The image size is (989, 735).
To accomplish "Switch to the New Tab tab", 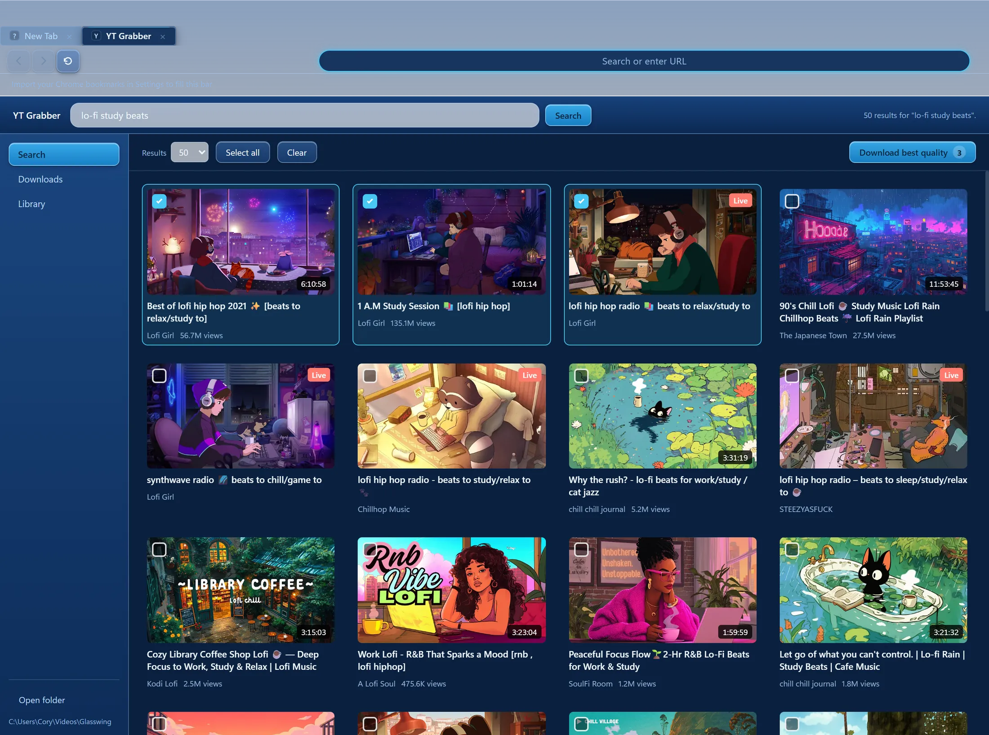I will [41, 36].
